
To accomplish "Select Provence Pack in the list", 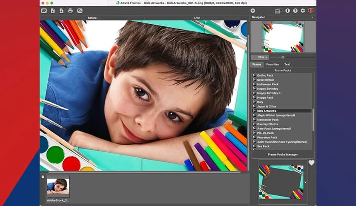I will click(267, 137).
